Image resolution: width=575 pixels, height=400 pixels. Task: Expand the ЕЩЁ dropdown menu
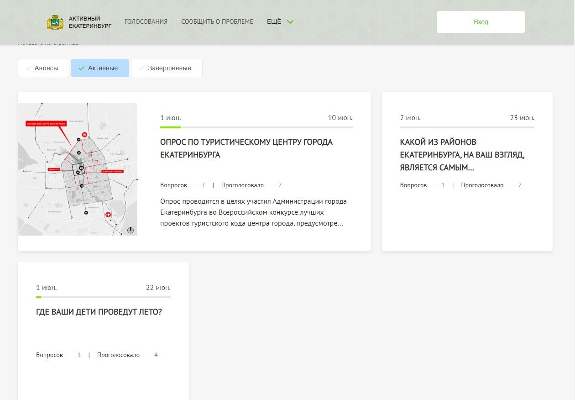tap(274, 22)
